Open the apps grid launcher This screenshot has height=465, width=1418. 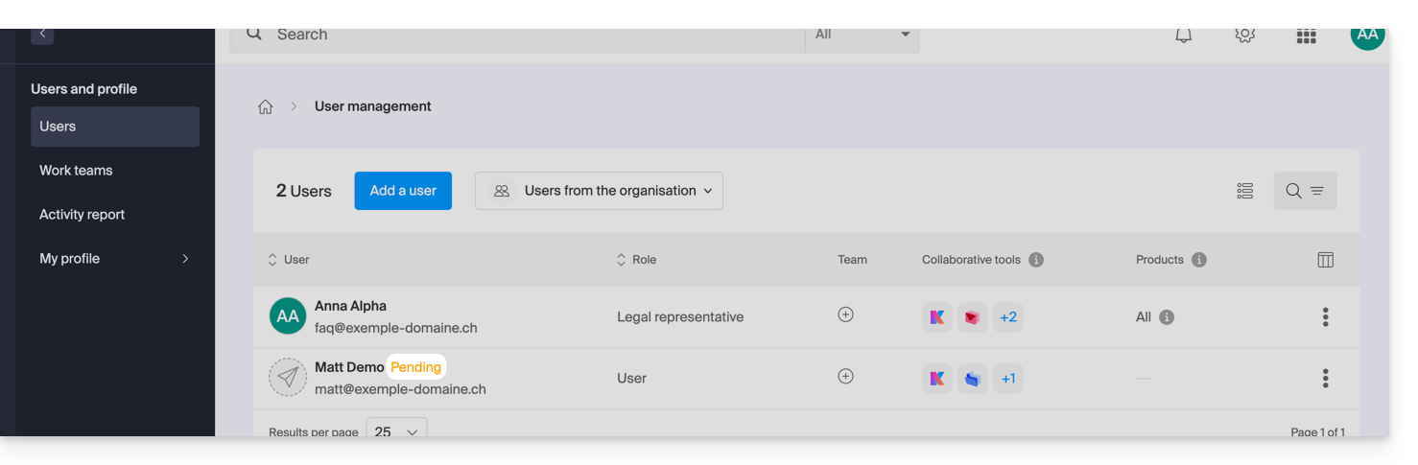click(x=1306, y=36)
